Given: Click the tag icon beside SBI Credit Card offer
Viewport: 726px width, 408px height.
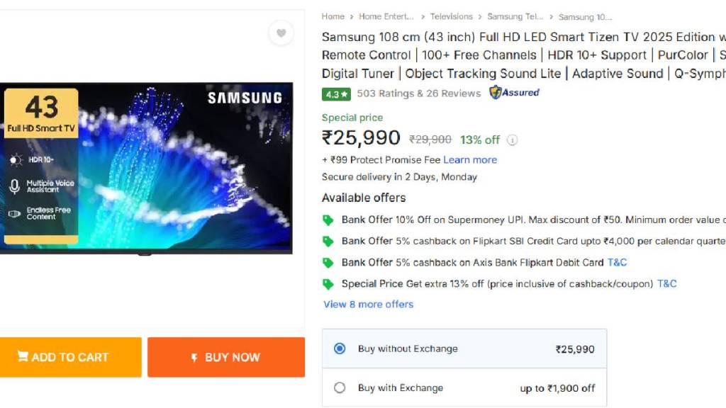Looking at the screenshot, I should coord(328,241).
